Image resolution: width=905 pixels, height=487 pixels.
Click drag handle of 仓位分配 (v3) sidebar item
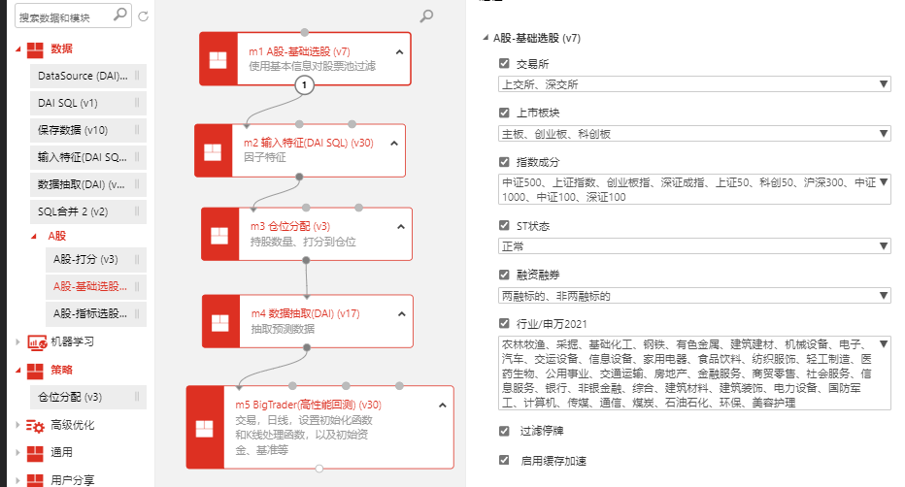(x=137, y=397)
